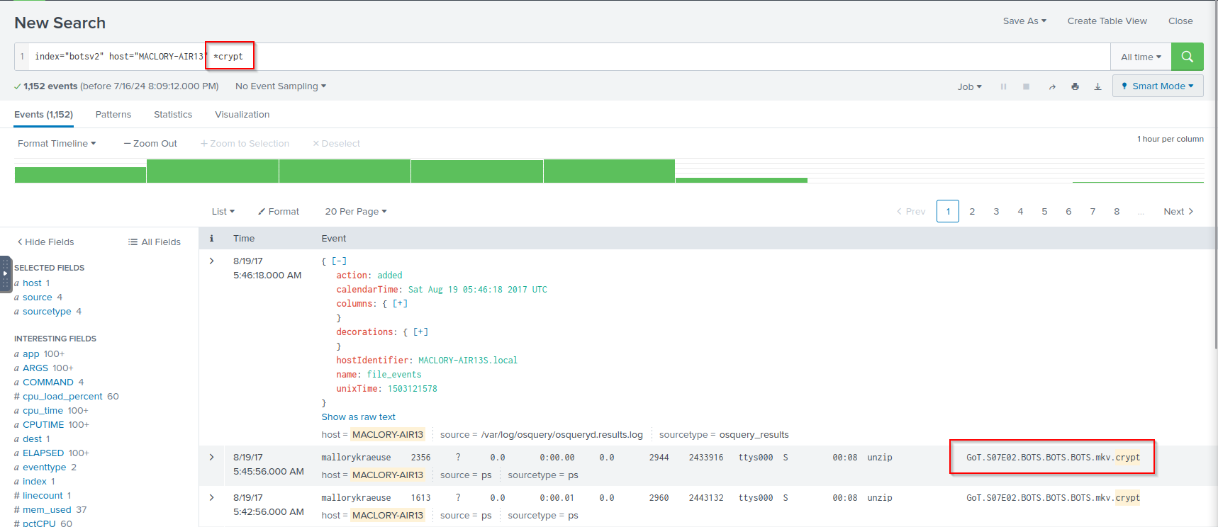Open the All time range picker
Viewport: 1218px width, 527px height.
pos(1140,57)
